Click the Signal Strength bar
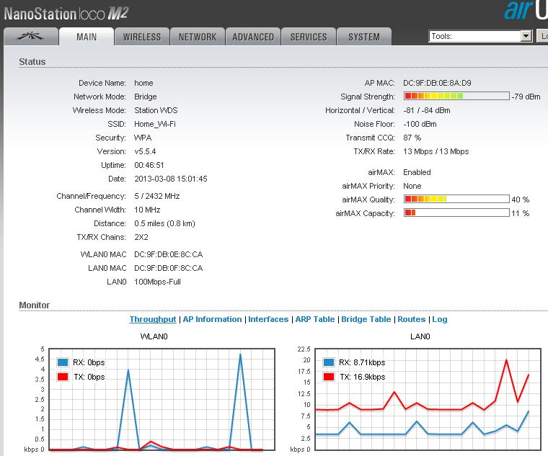 point(455,97)
